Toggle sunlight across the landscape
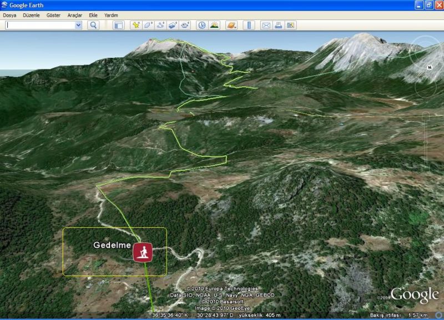Screen dimensions: 444x320 coord(214,25)
